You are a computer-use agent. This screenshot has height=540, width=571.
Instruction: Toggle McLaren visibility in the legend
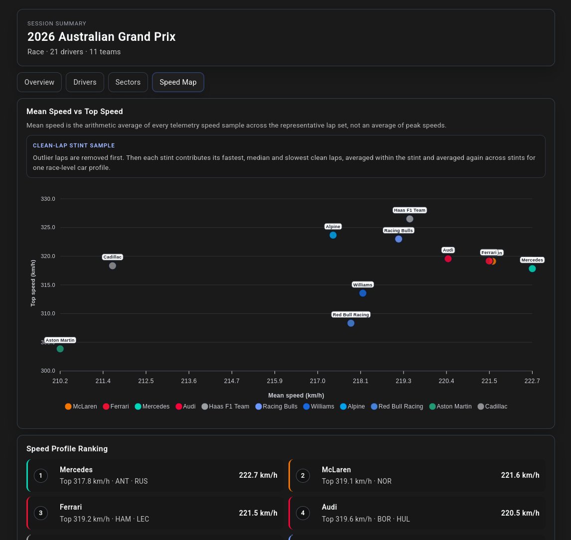point(68,406)
